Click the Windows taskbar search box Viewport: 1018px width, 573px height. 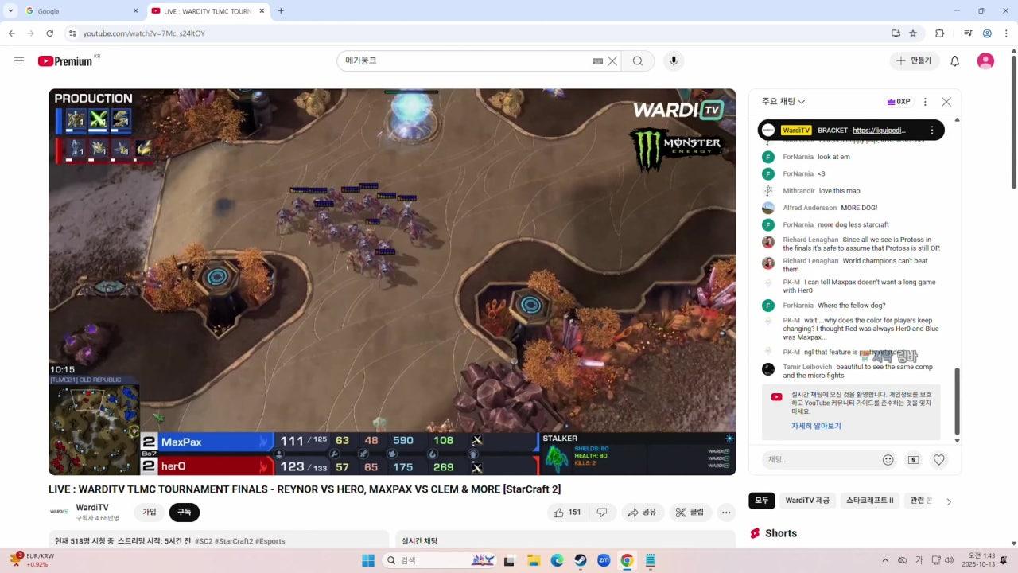[x=441, y=560]
